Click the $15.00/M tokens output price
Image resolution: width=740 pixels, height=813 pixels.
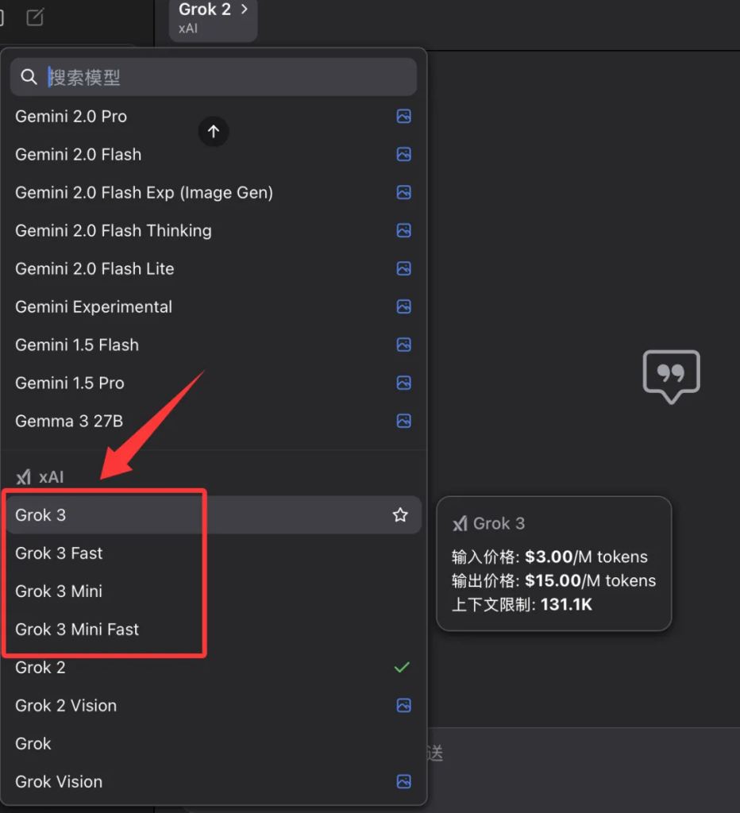click(590, 580)
